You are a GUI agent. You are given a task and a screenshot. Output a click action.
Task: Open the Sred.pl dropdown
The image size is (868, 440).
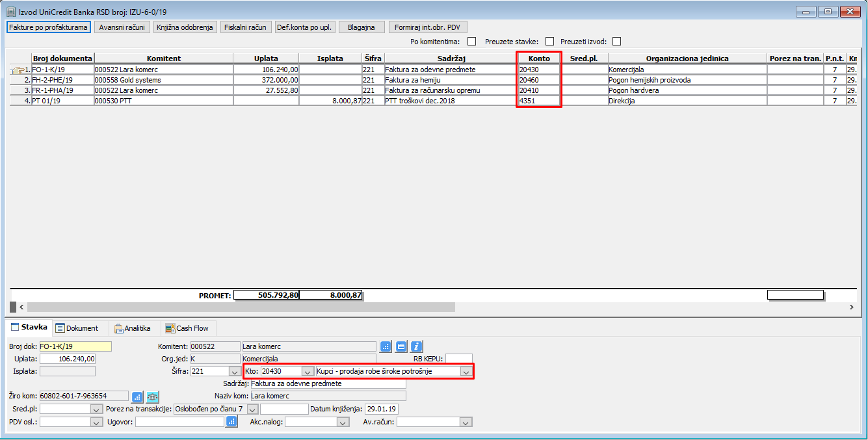tap(97, 409)
